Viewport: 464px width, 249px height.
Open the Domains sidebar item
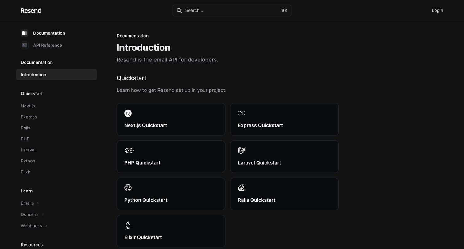point(29,214)
